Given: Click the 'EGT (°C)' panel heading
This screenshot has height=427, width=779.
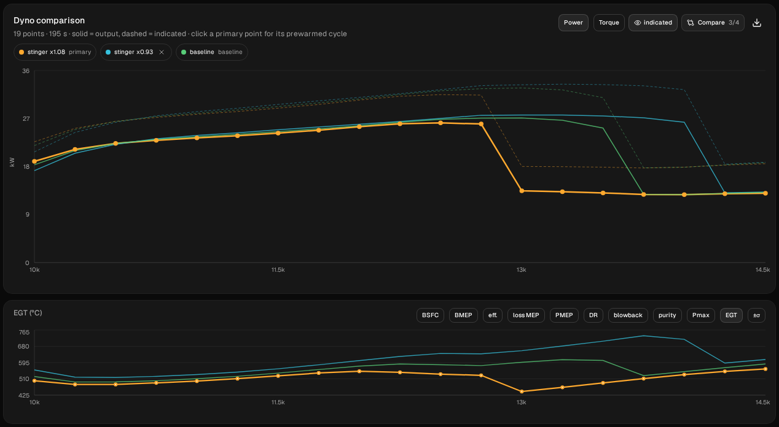Looking at the screenshot, I should [28, 313].
